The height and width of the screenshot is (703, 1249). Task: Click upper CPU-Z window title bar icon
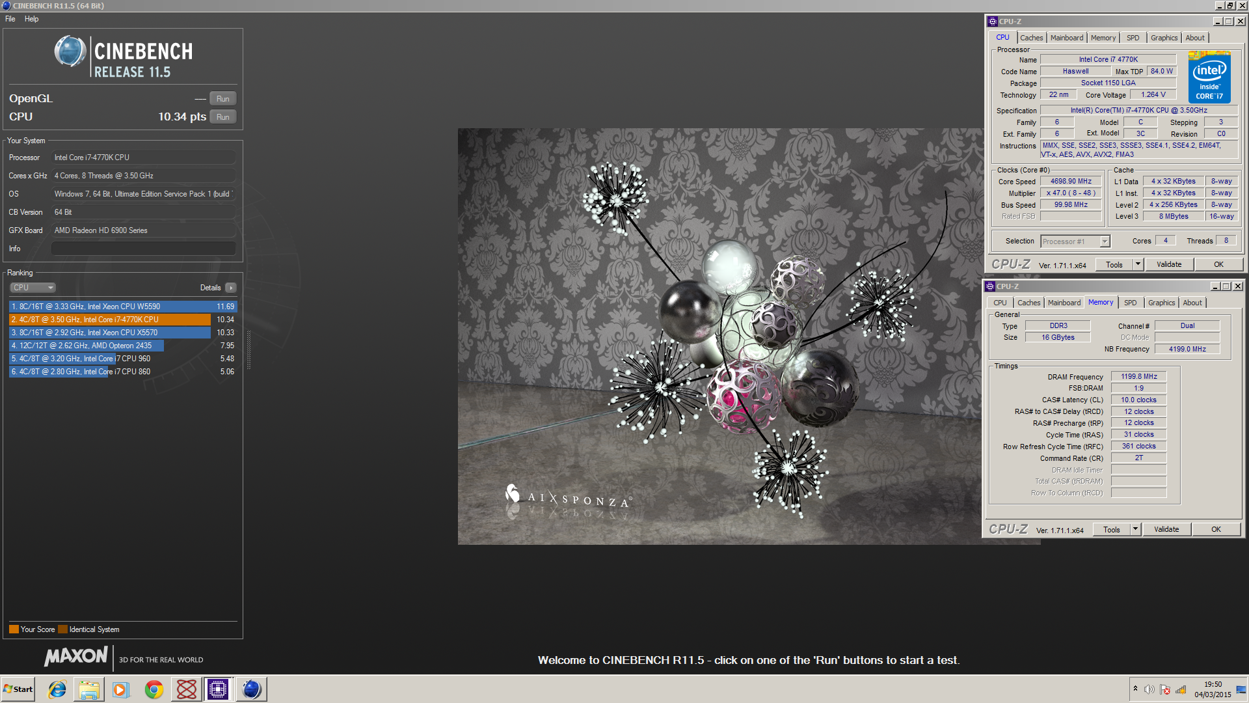click(993, 21)
